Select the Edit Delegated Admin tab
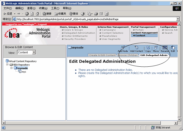This screenshot has height=131, width=183. (154, 55)
